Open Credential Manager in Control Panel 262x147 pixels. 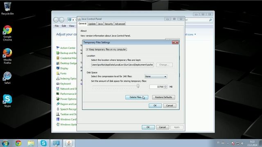tap(66, 58)
